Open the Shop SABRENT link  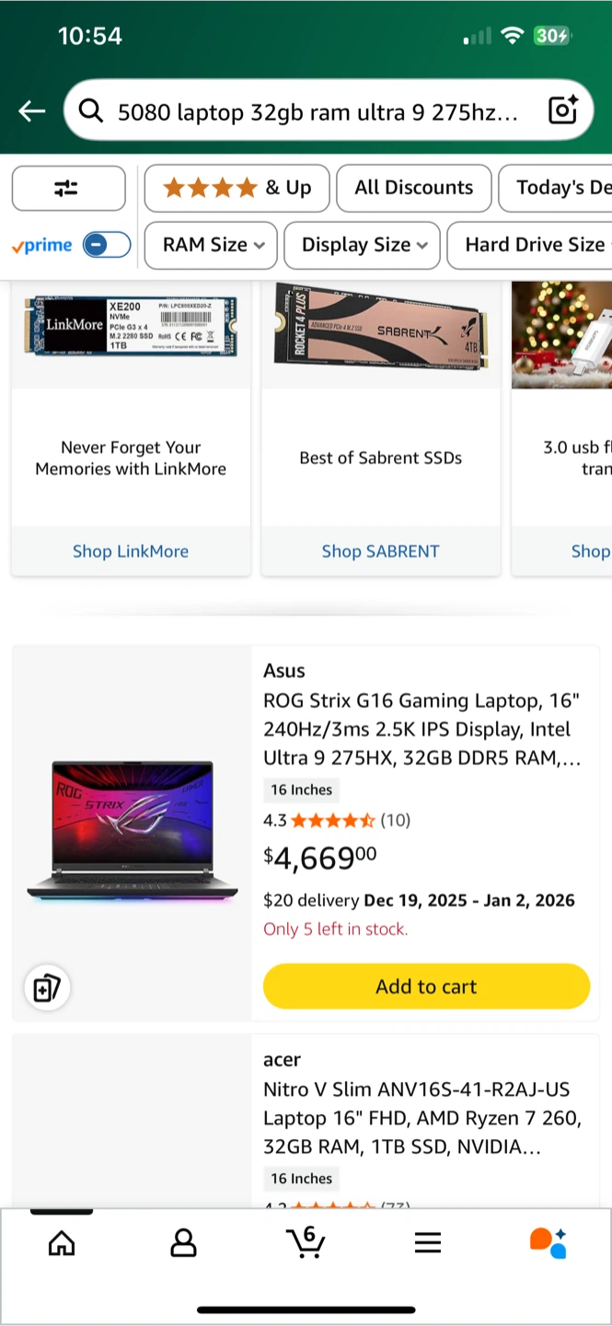click(380, 552)
